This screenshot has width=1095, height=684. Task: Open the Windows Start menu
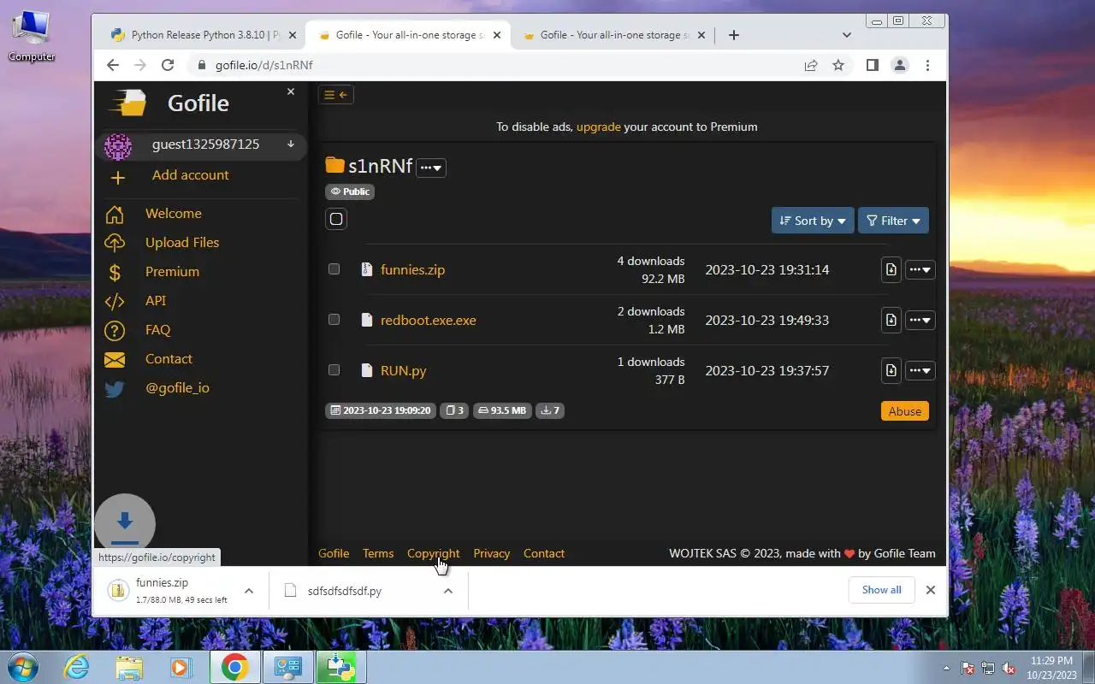pos(23,667)
